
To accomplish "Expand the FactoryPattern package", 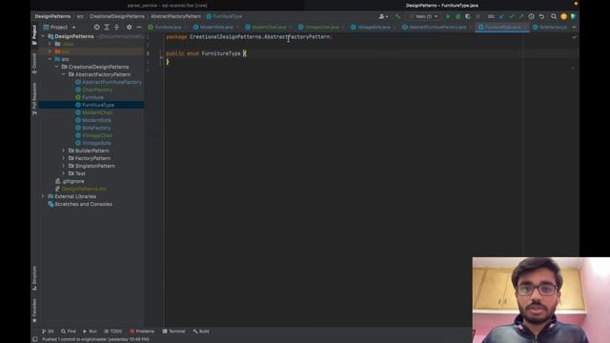I will pos(64,158).
